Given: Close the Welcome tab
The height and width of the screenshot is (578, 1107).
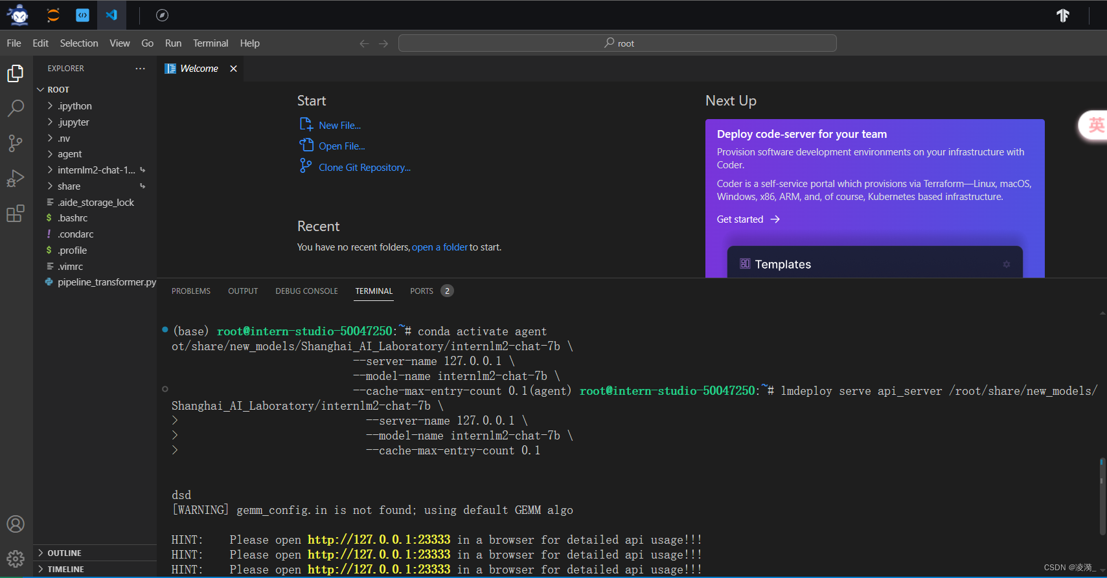Looking at the screenshot, I should (233, 69).
